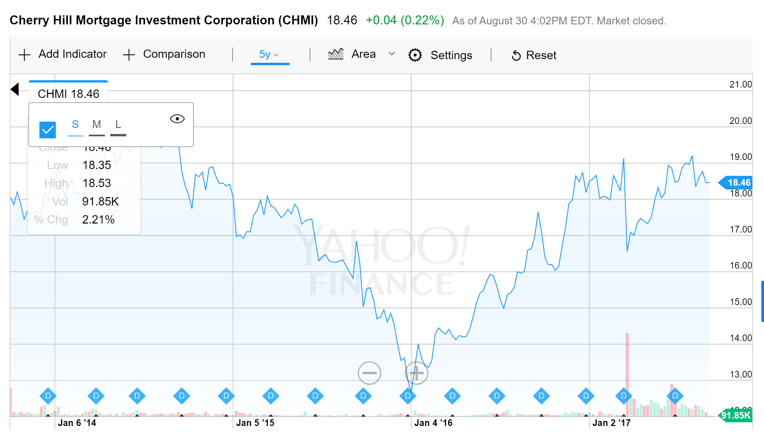Toggle CHMI series visibility eye icon
764x438 pixels.
tap(177, 119)
